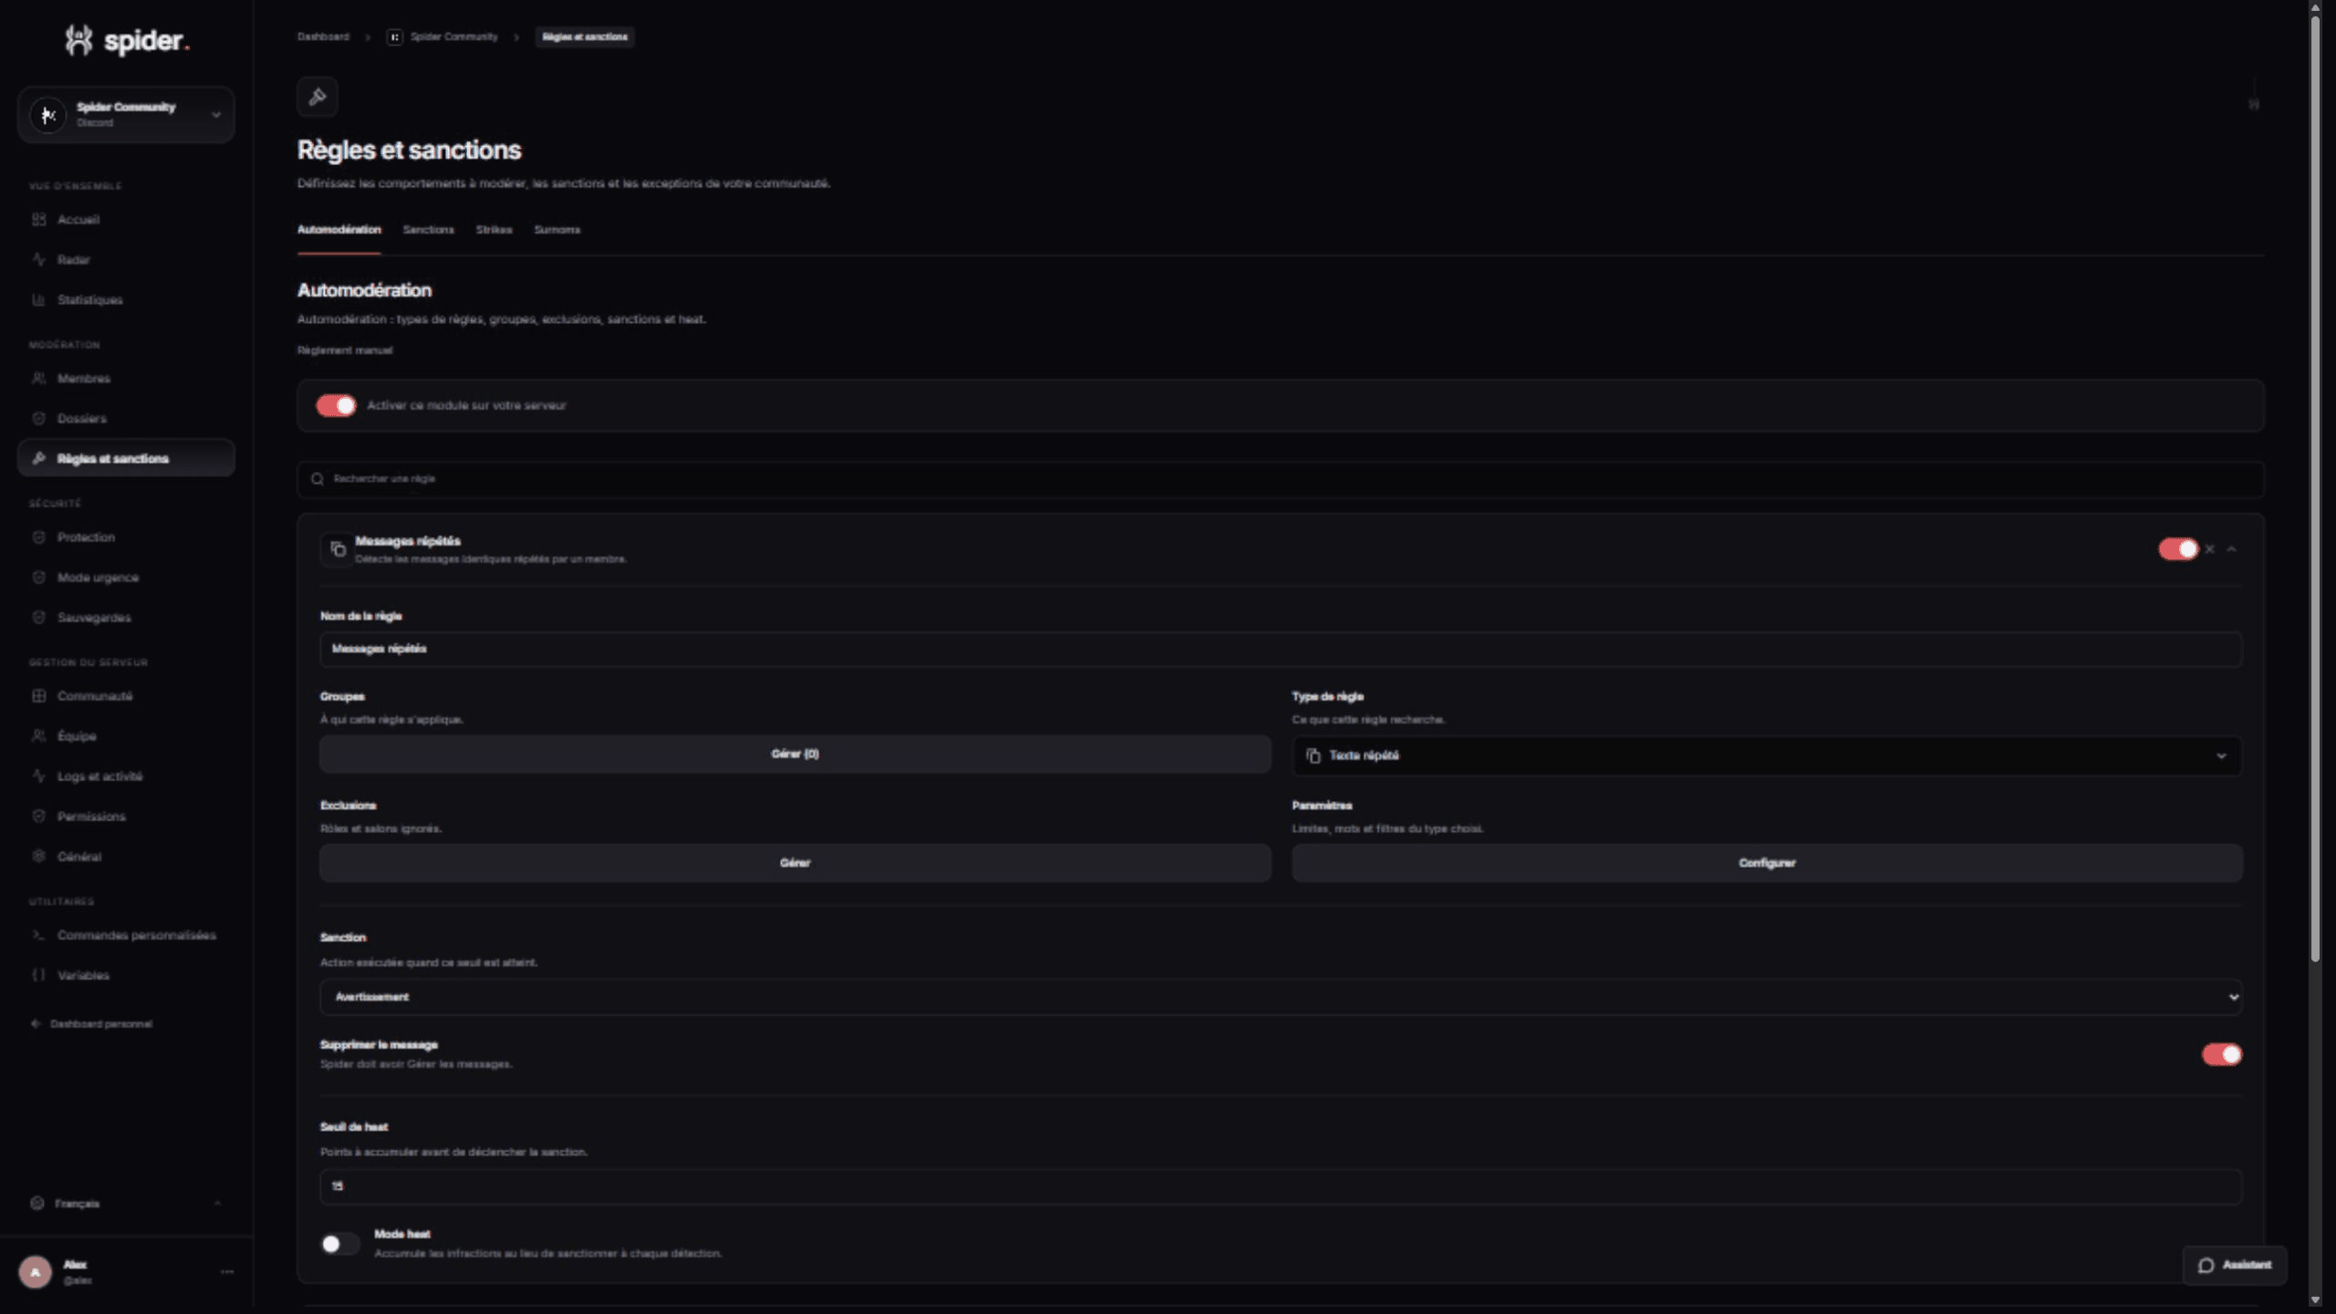
Task: Click the spider logo
Action: pos(127,40)
